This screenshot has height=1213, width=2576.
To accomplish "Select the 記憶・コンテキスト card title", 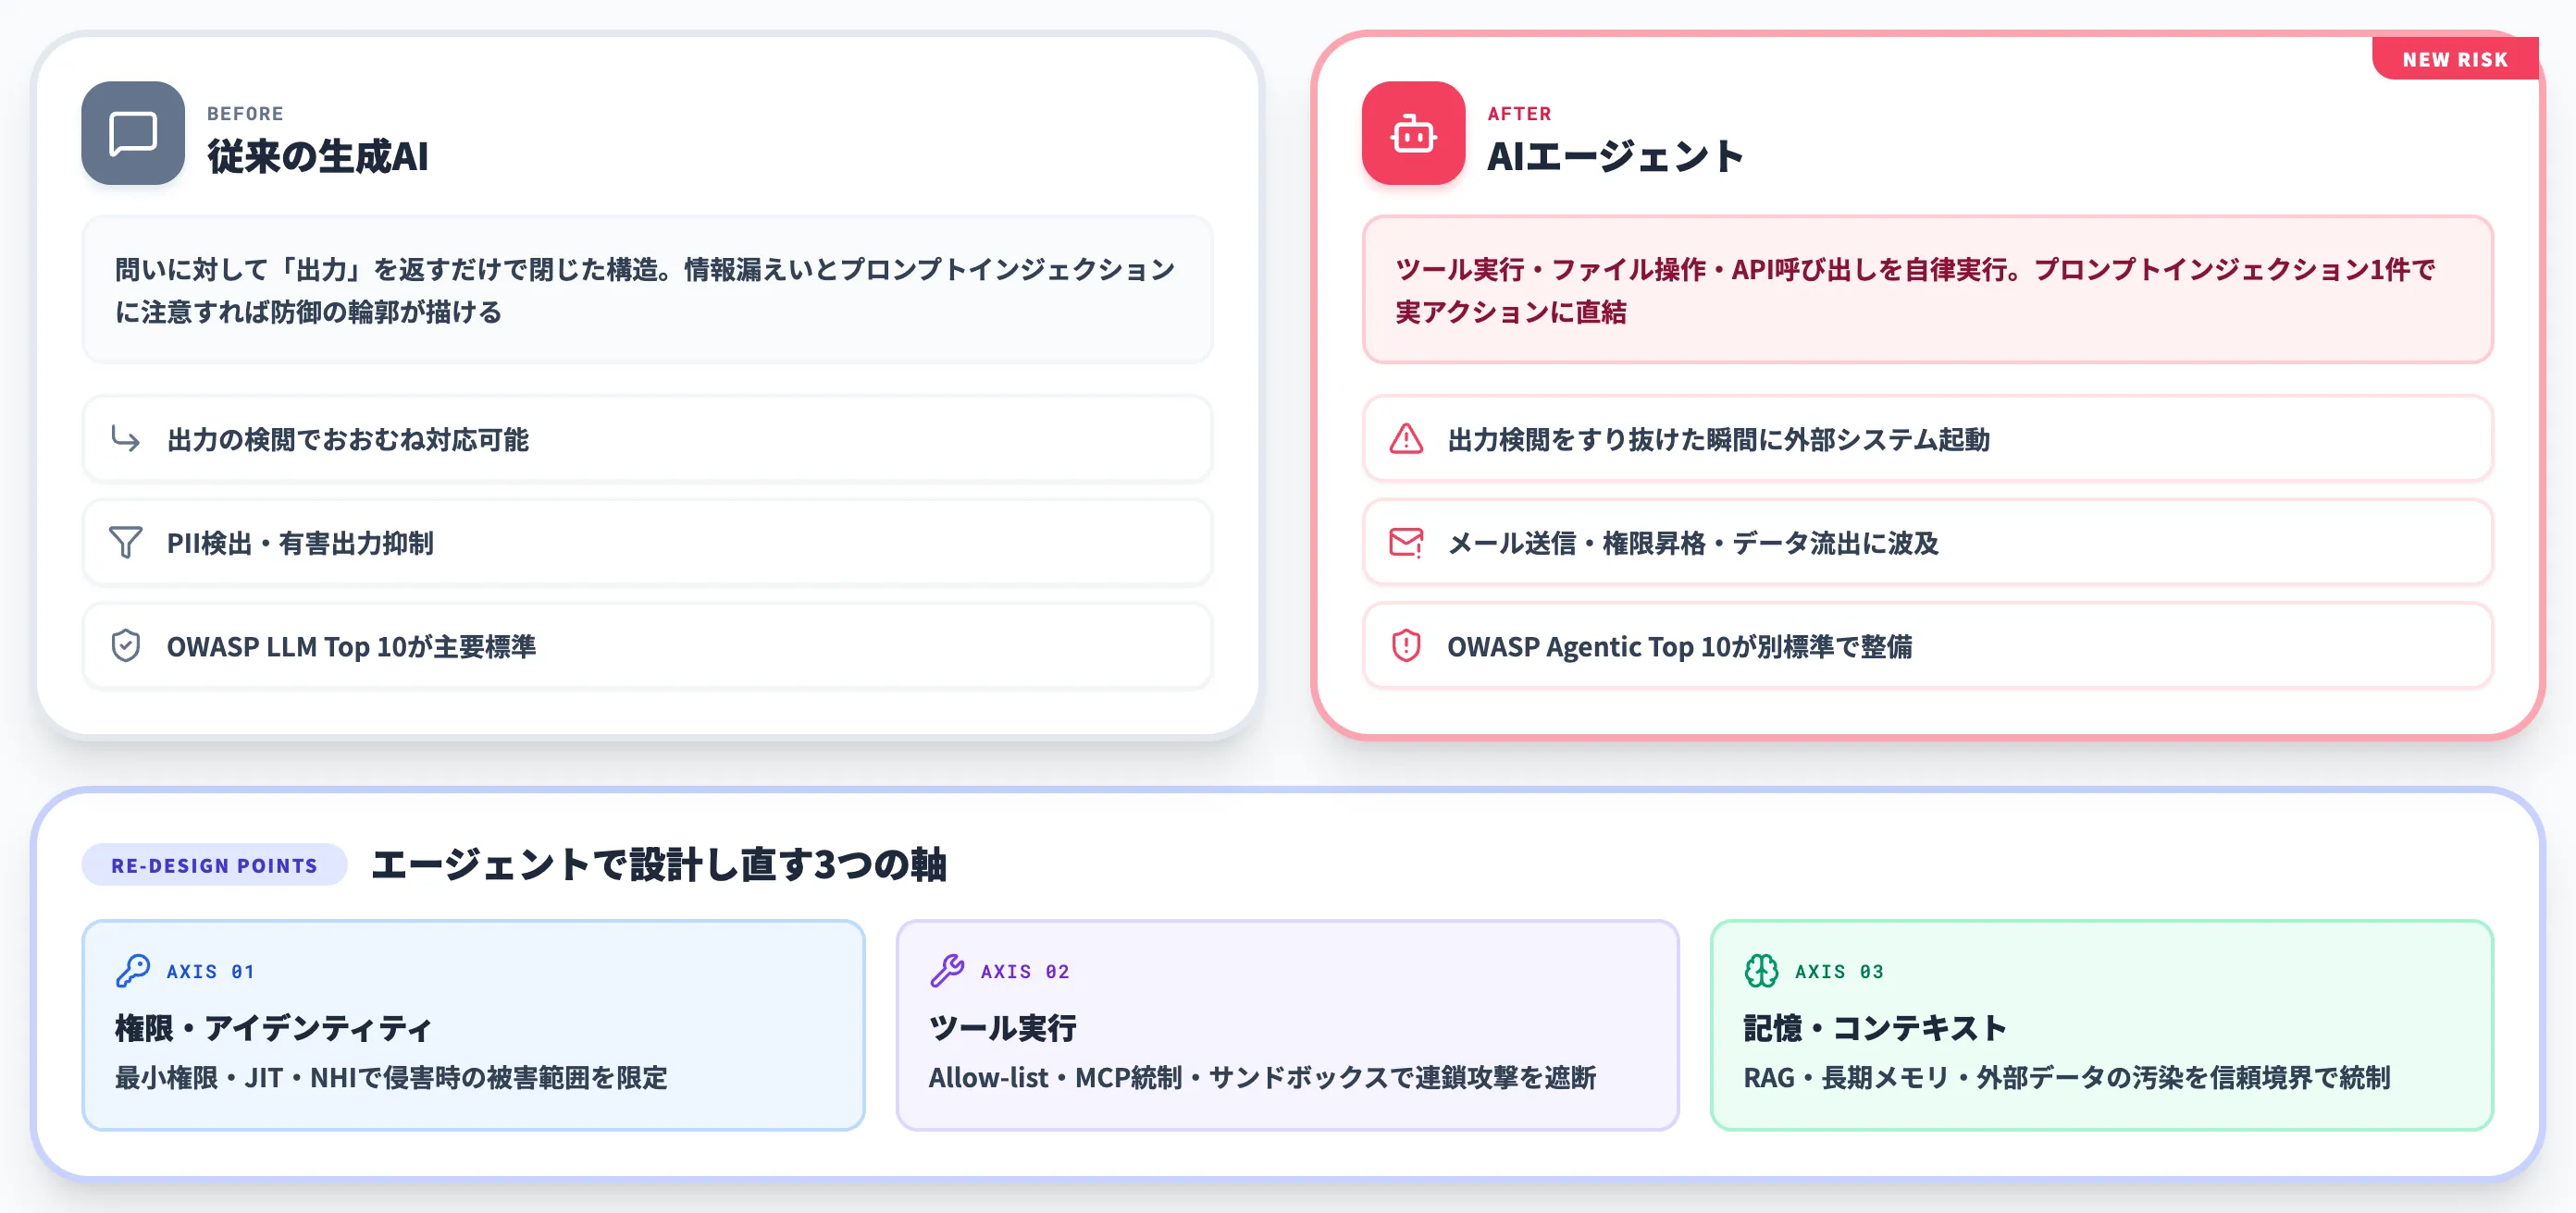I will [1875, 1027].
